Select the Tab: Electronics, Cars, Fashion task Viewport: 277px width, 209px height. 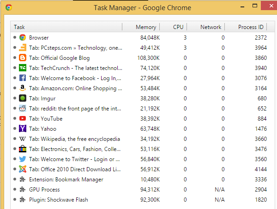143,149
